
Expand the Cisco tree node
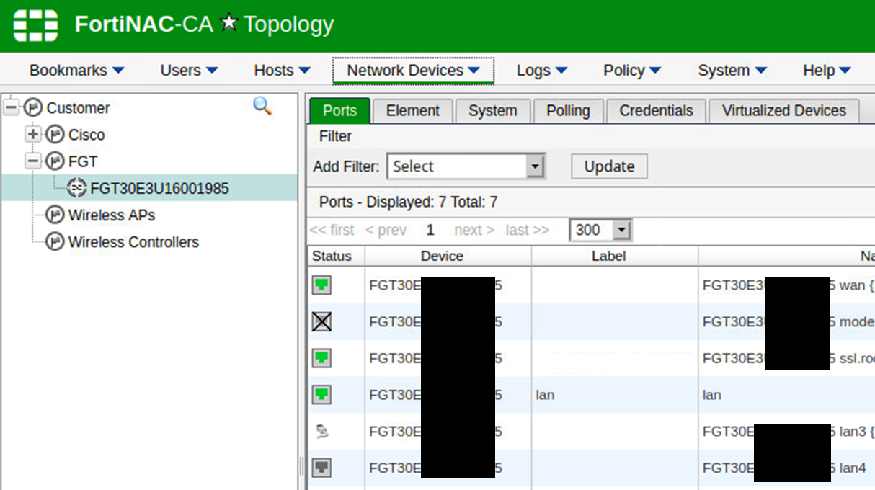[33, 134]
